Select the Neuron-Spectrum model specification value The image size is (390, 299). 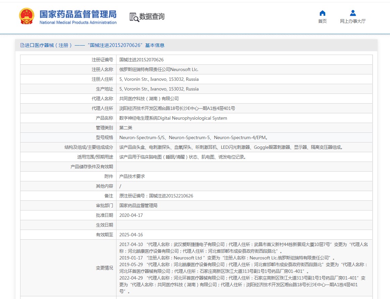(x=194, y=137)
